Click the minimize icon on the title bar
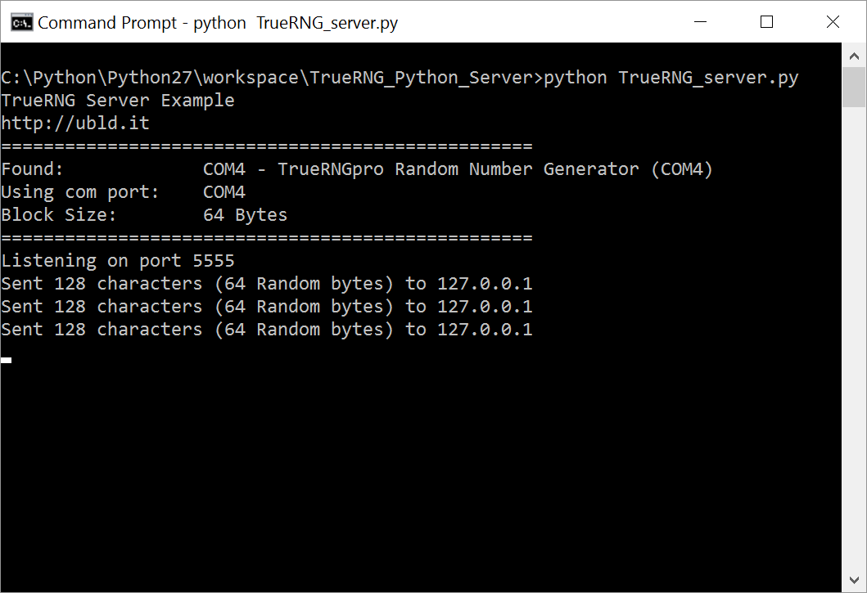867x593 pixels. coord(700,22)
